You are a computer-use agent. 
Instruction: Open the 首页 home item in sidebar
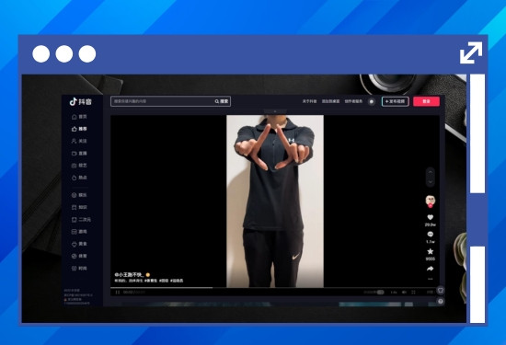click(x=79, y=117)
